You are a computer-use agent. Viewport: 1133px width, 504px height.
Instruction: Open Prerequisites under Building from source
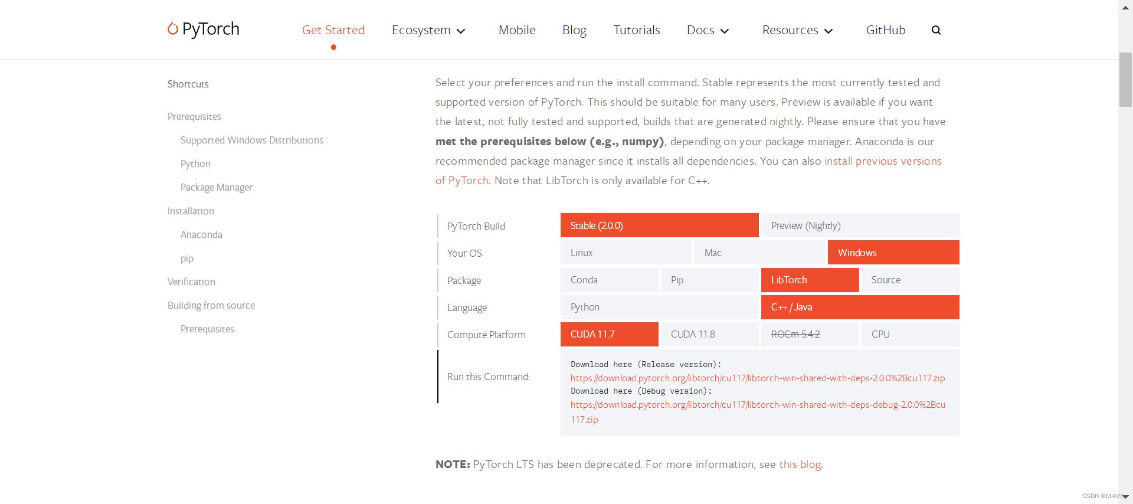[207, 329]
